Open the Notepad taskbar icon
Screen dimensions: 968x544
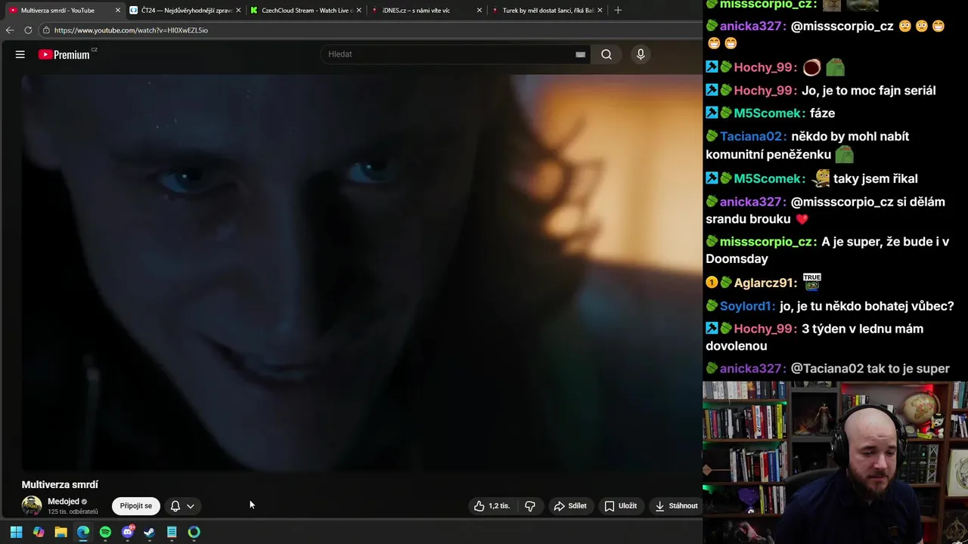point(172,532)
